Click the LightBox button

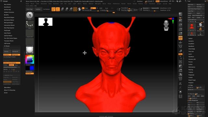pos(38,9)
